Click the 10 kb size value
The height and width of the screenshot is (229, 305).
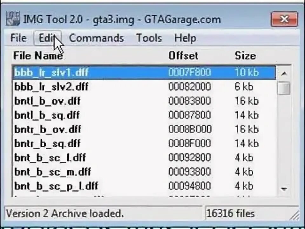247,73
